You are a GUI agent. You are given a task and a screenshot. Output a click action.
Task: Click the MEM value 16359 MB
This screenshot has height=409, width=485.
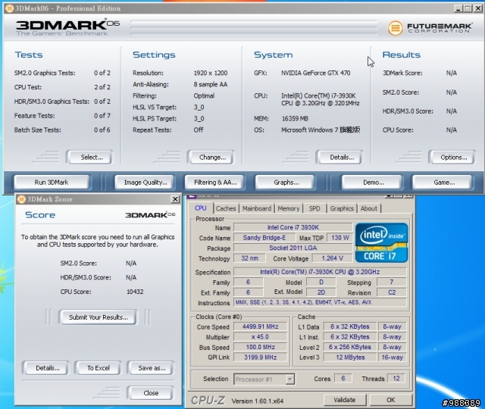point(295,118)
